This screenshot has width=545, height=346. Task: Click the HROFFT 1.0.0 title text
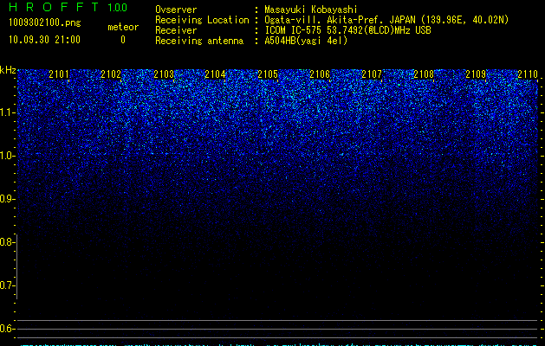tap(68, 7)
